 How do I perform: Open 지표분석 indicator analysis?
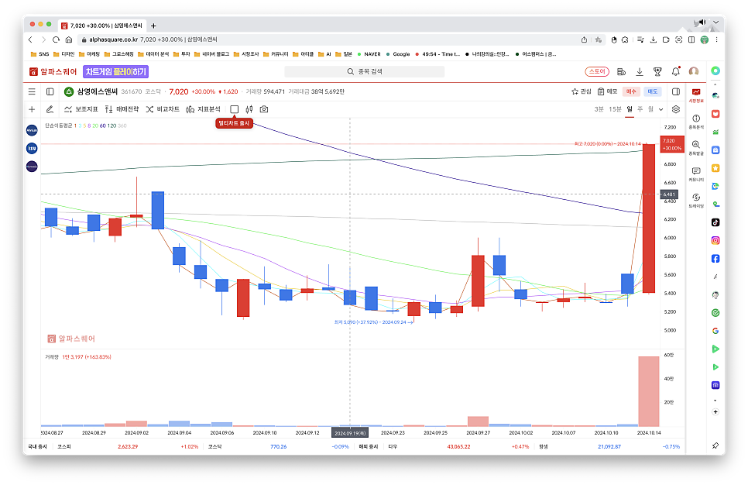[x=203, y=109]
